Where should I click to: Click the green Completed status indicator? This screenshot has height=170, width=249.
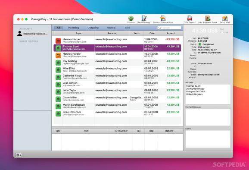coord(199,44)
